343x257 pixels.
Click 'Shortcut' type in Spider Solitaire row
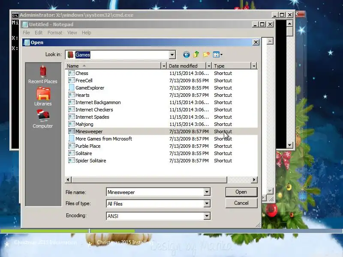223,161
